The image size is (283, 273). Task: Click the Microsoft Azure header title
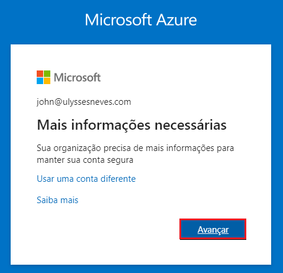pos(141,20)
